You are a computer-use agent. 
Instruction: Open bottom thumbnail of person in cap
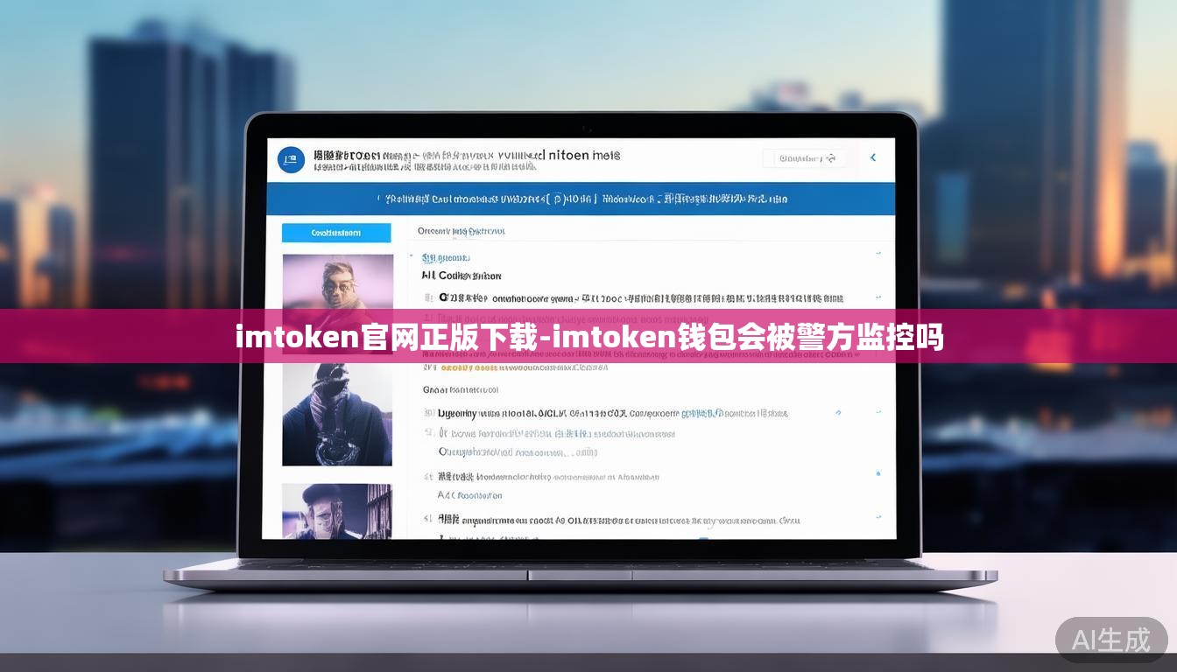coord(337,510)
